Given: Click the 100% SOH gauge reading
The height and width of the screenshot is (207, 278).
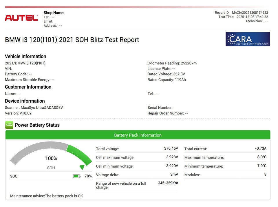Looking at the screenshot, I should 51,159.
